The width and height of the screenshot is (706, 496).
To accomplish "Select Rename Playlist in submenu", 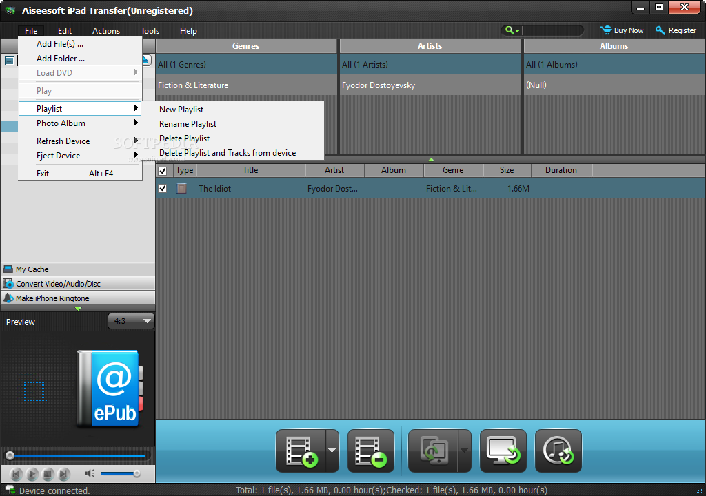I will click(233, 124).
